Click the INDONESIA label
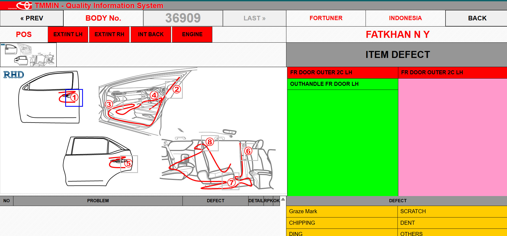Screen dimensions: 507x236 405,18
